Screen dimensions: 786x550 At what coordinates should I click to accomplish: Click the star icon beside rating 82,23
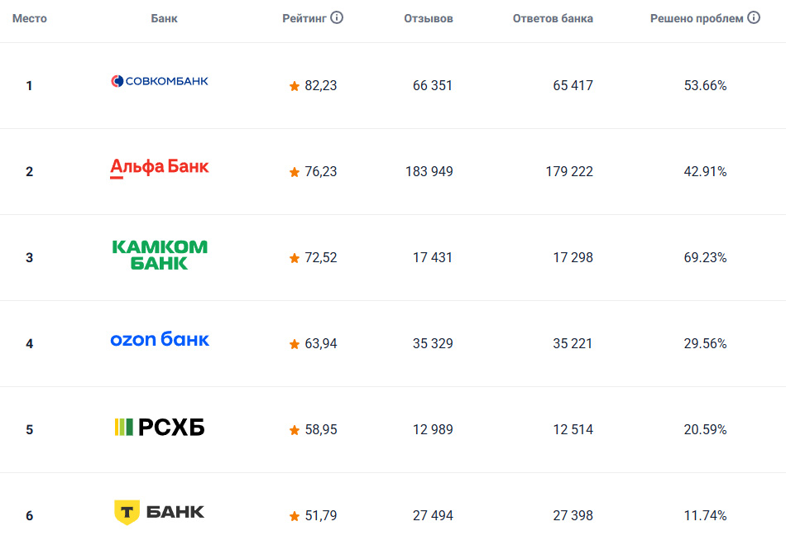click(x=295, y=86)
